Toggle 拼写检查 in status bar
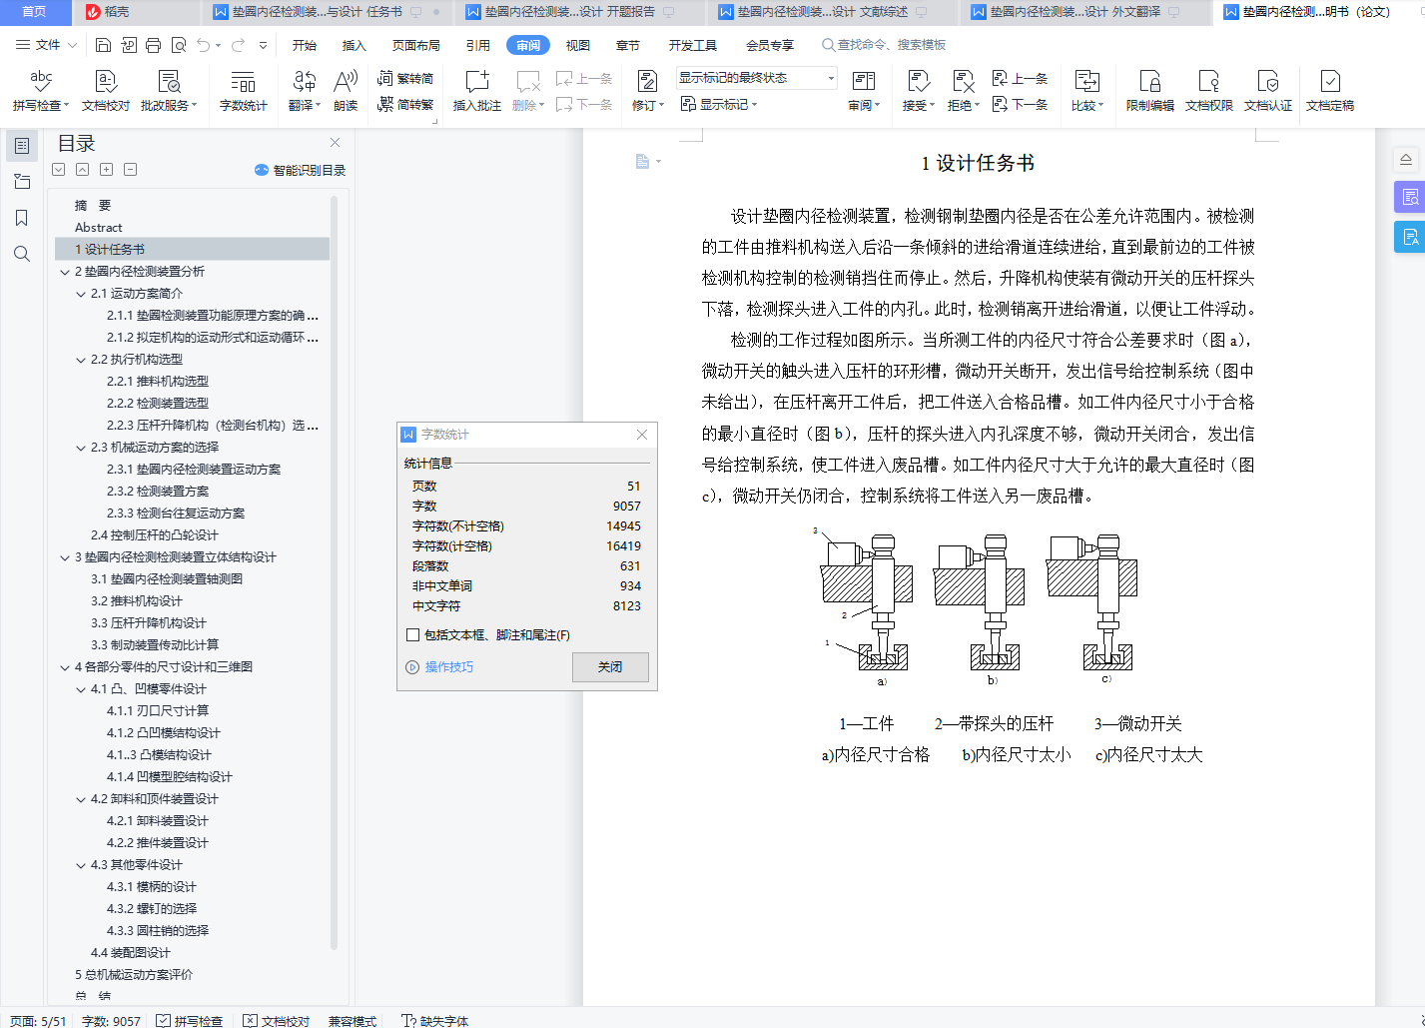 coord(190,1021)
